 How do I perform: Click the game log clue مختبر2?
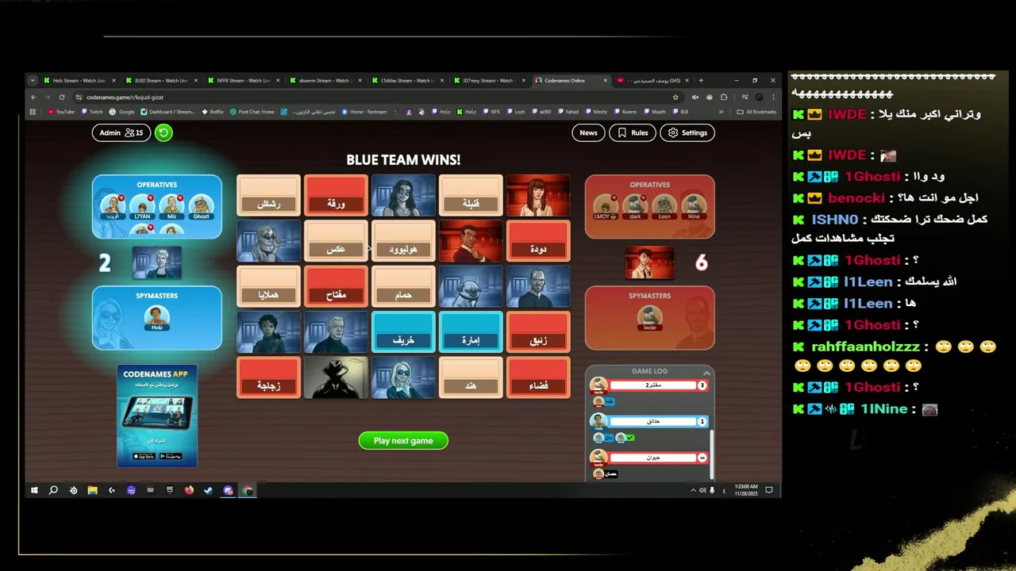tap(652, 385)
